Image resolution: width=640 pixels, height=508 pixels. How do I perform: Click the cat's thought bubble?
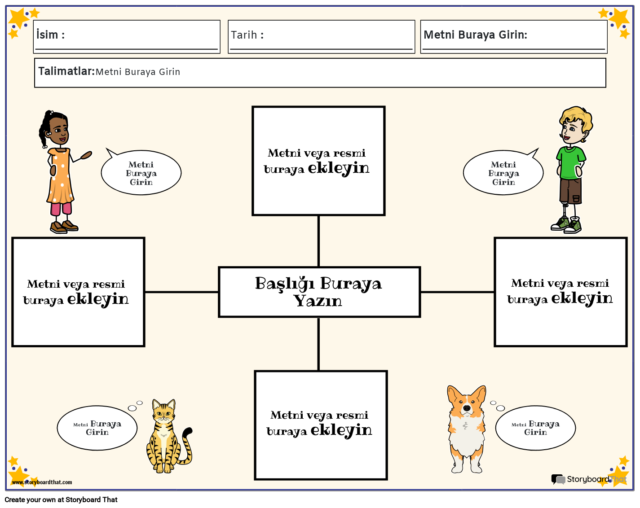click(x=97, y=428)
